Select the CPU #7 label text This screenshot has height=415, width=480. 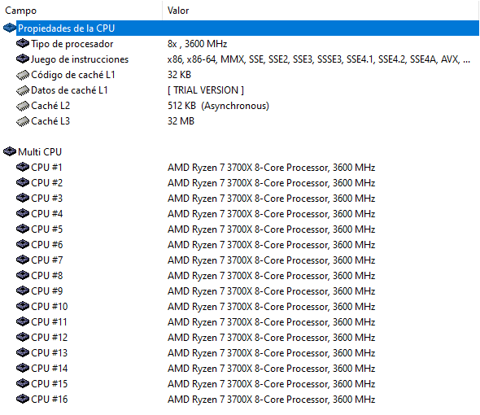[x=46, y=260]
